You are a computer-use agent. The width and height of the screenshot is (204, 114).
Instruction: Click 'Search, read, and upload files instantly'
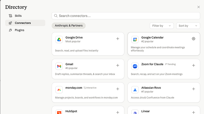77,51
